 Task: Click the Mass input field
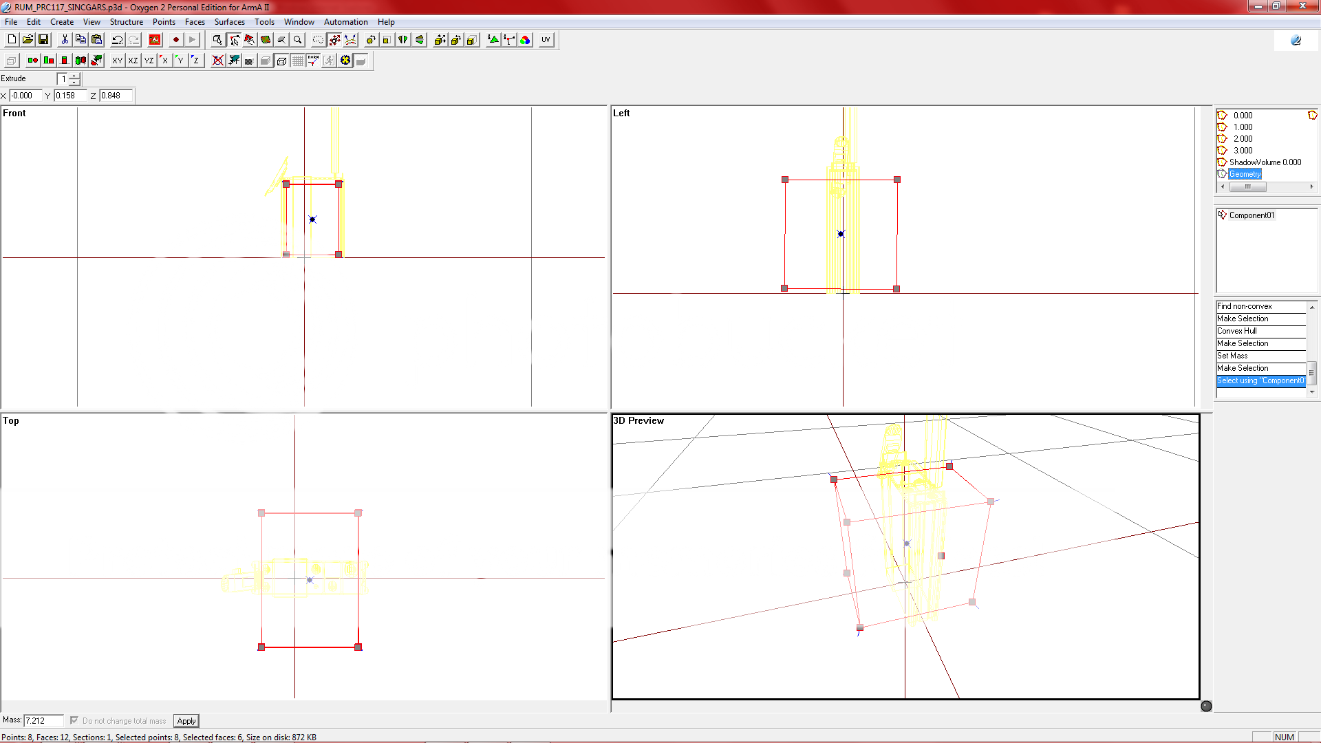point(43,721)
